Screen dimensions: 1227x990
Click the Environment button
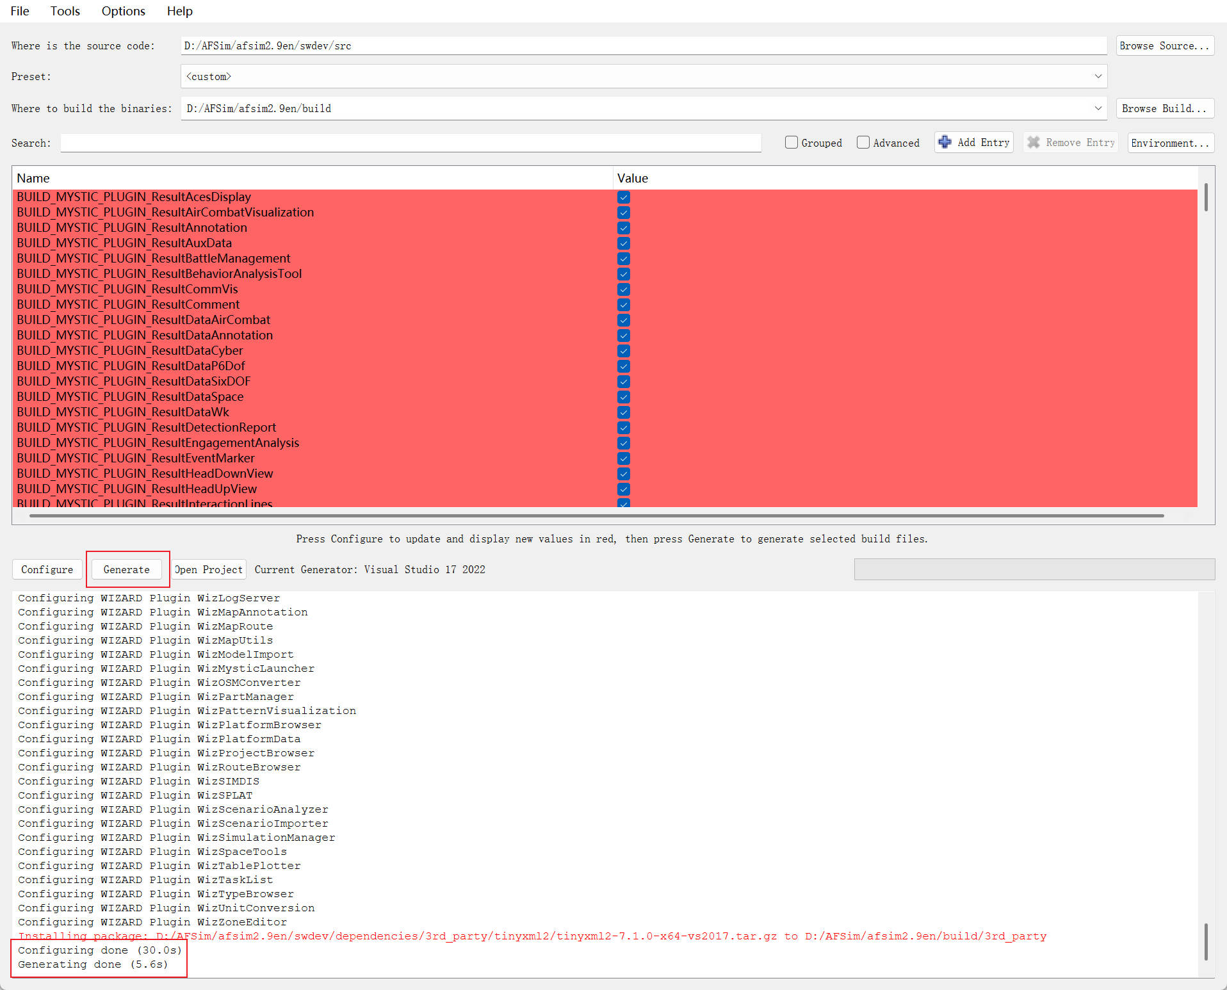coord(1169,143)
